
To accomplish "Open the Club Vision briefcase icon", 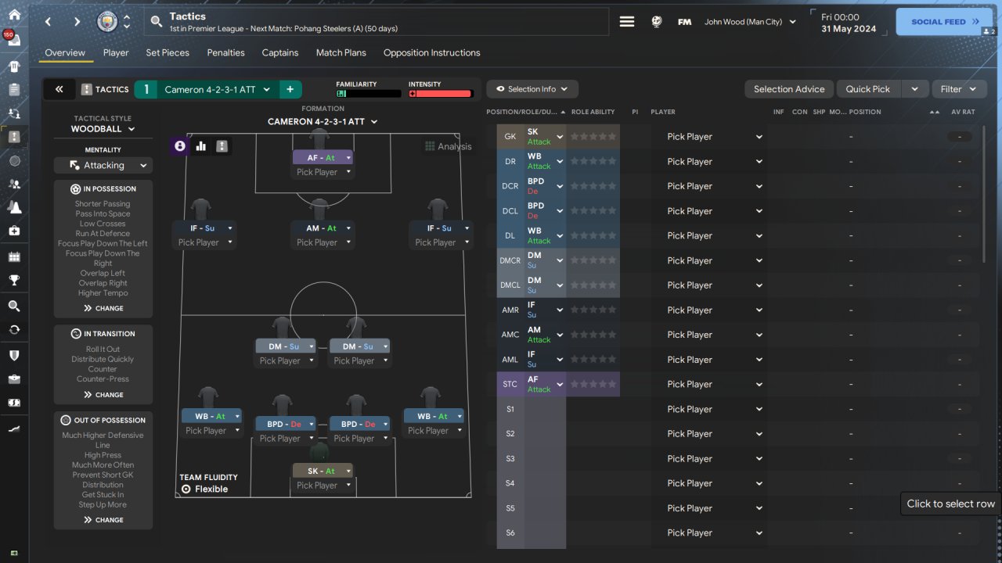I will (14, 379).
